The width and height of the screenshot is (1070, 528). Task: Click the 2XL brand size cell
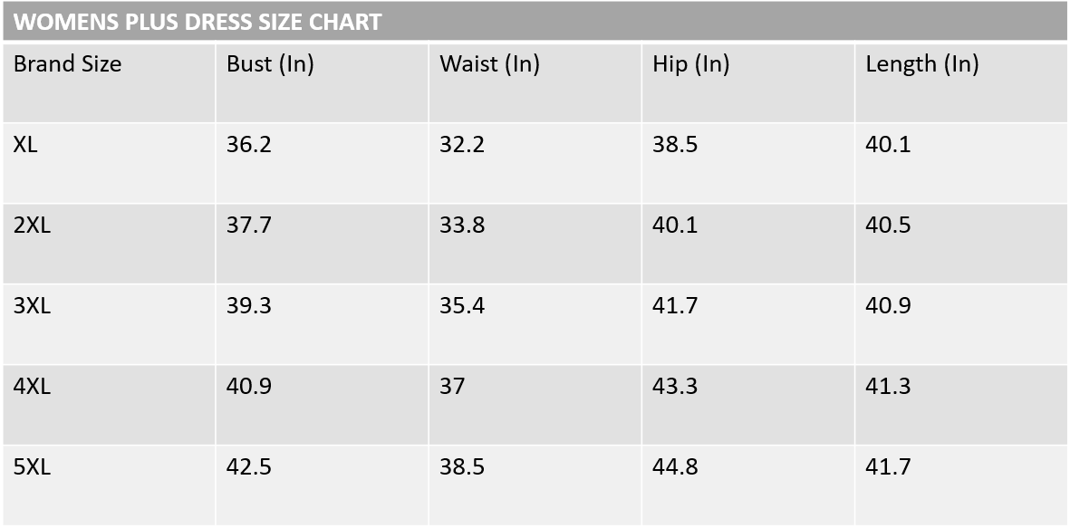pyautogui.click(x=33, y=226)
